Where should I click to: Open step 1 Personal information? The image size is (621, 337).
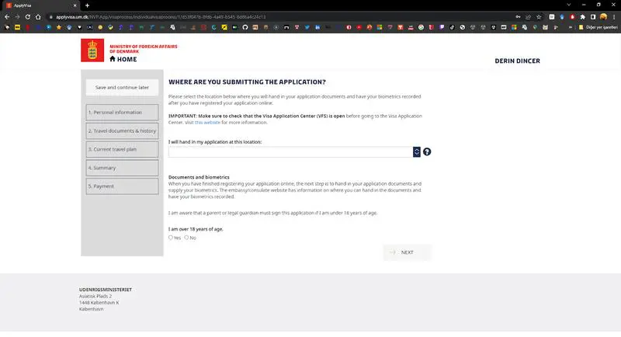[122, 113]
